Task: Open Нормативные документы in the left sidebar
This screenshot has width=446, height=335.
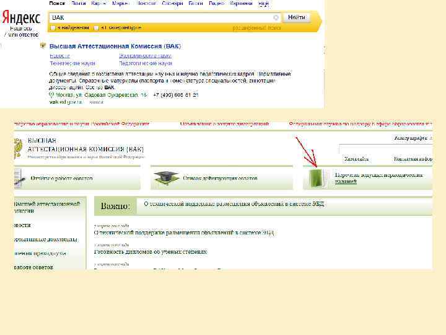Action: pos(45,239)
